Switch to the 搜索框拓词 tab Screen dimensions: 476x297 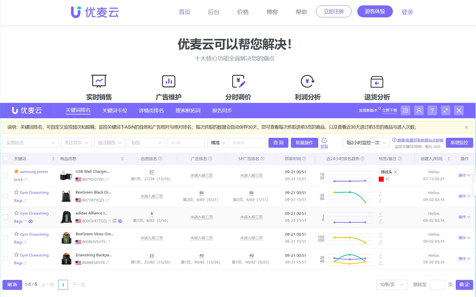(187, 110)
